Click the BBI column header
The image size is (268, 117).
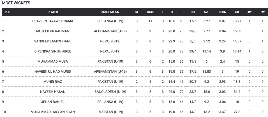pos(193,12)
